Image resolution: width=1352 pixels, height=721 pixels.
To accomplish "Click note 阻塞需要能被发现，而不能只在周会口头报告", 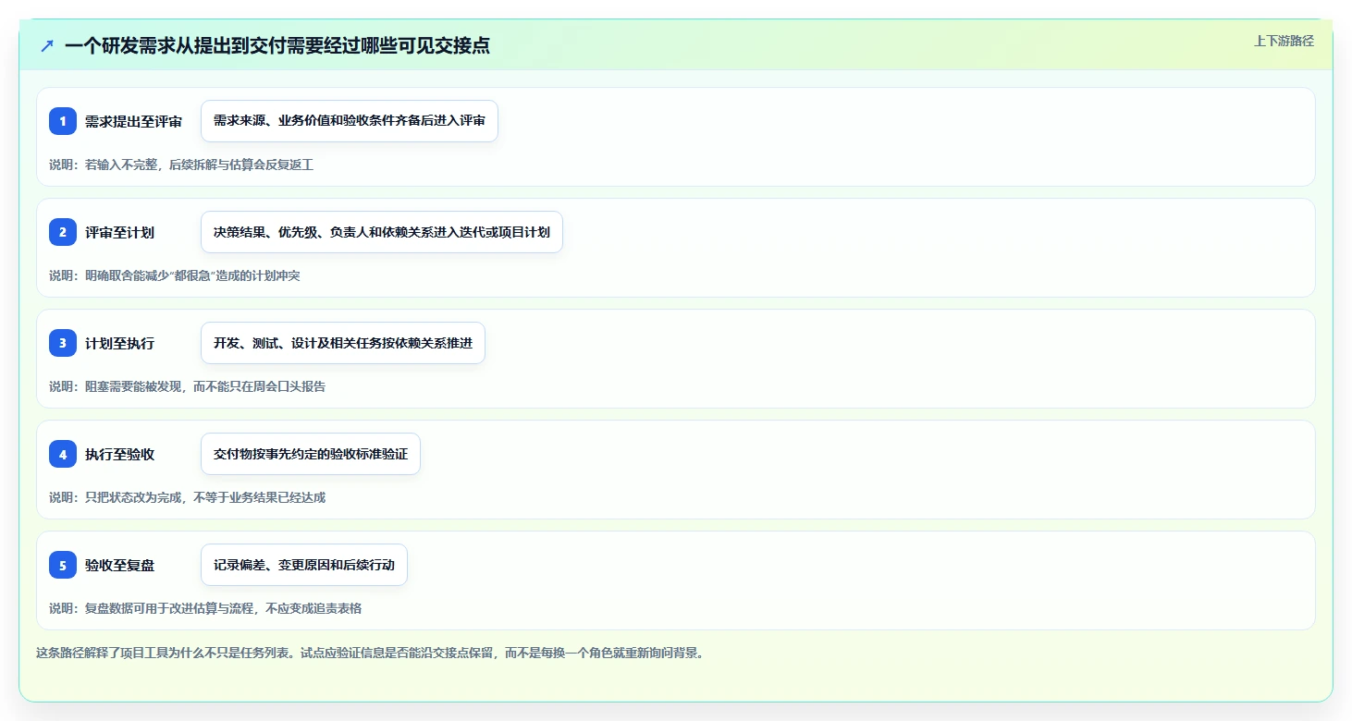I will tap(188, 386).
